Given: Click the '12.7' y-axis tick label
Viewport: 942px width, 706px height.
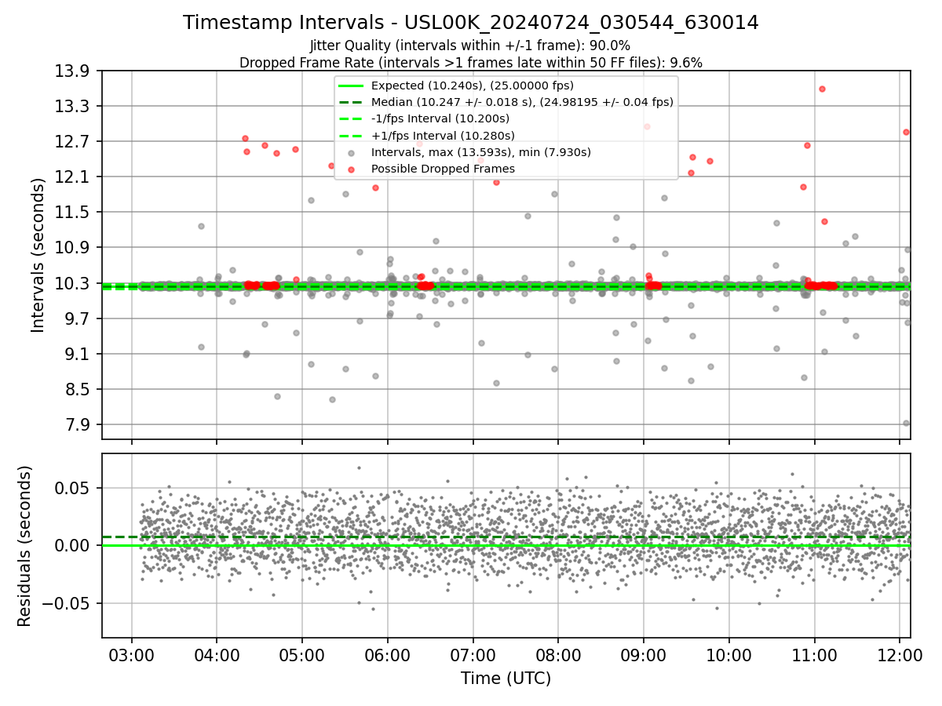Looking at the screenshot, I should tap(75, 141).
